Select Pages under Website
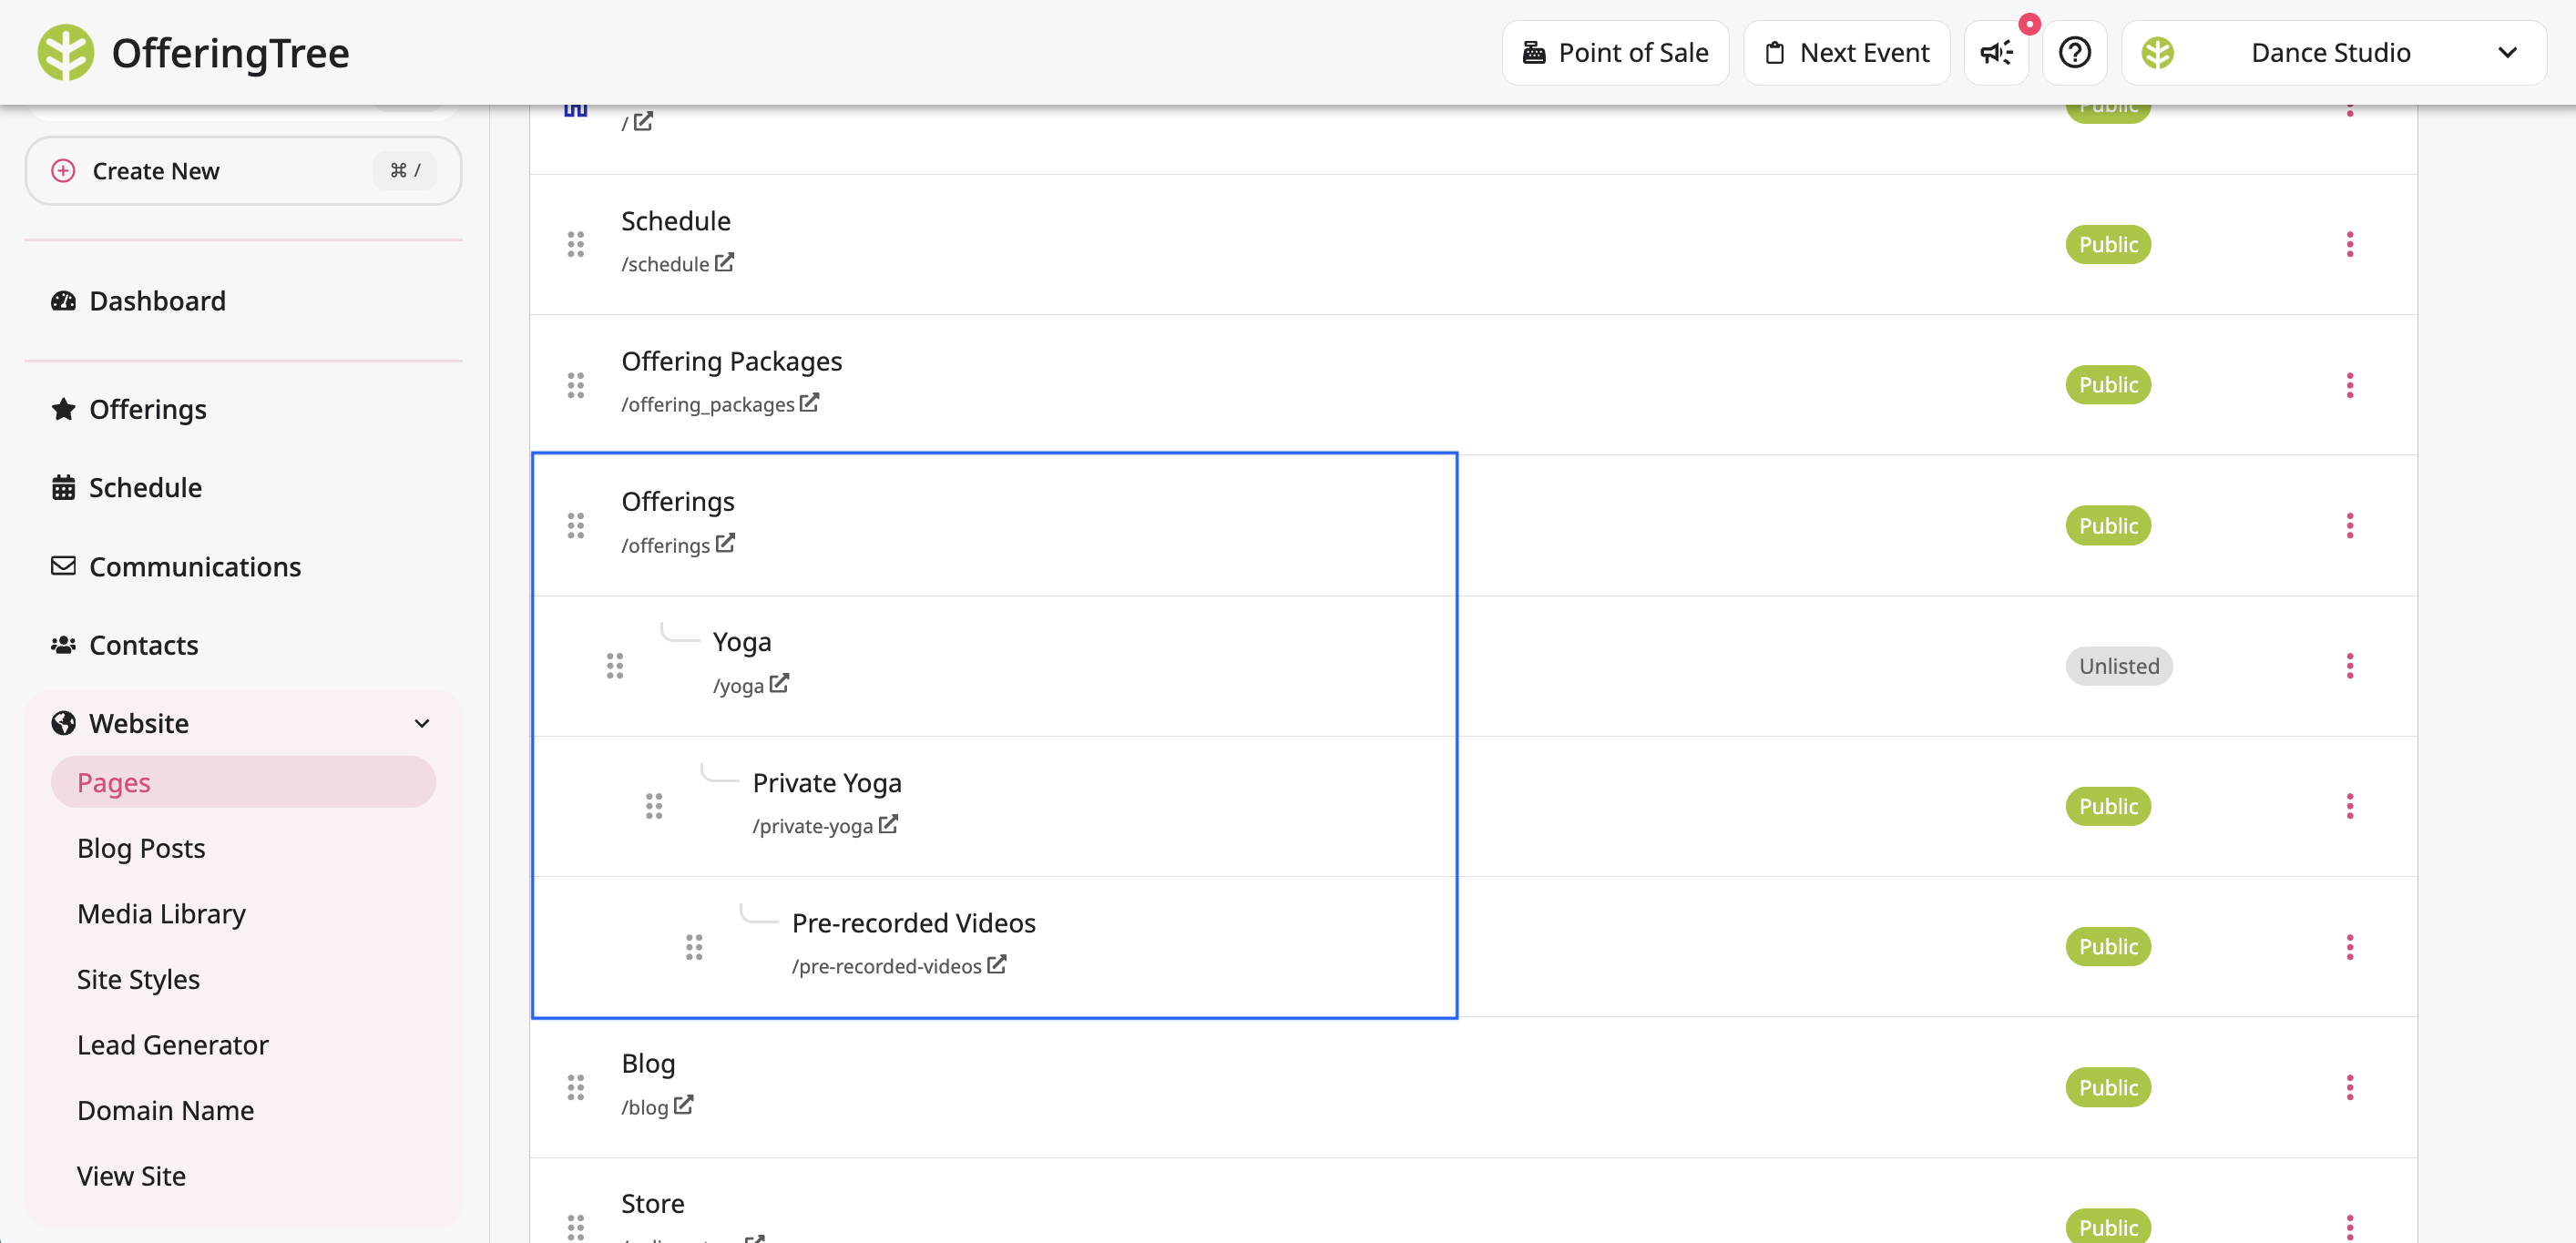The width and height of the screenshot is (2576, 1243). coord(243,782)
